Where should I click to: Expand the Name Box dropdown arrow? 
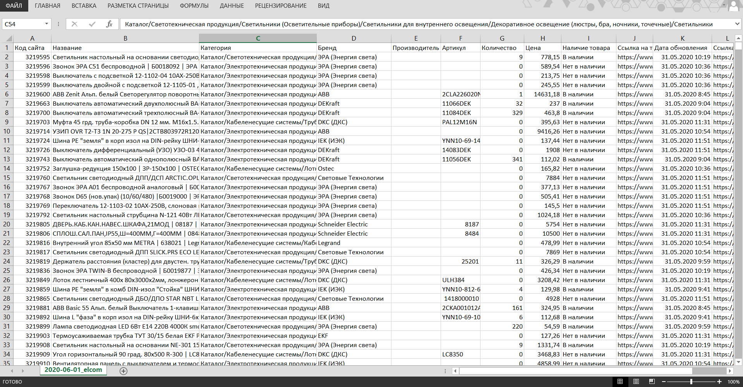point(46,24)
